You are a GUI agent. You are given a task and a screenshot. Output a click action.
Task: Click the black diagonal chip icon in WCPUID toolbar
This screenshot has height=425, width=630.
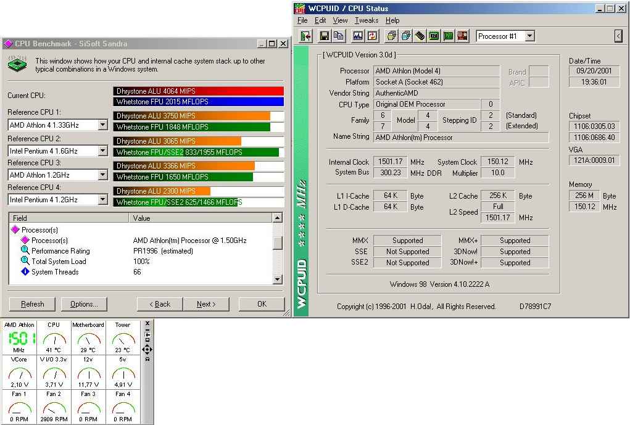(420, 36)
